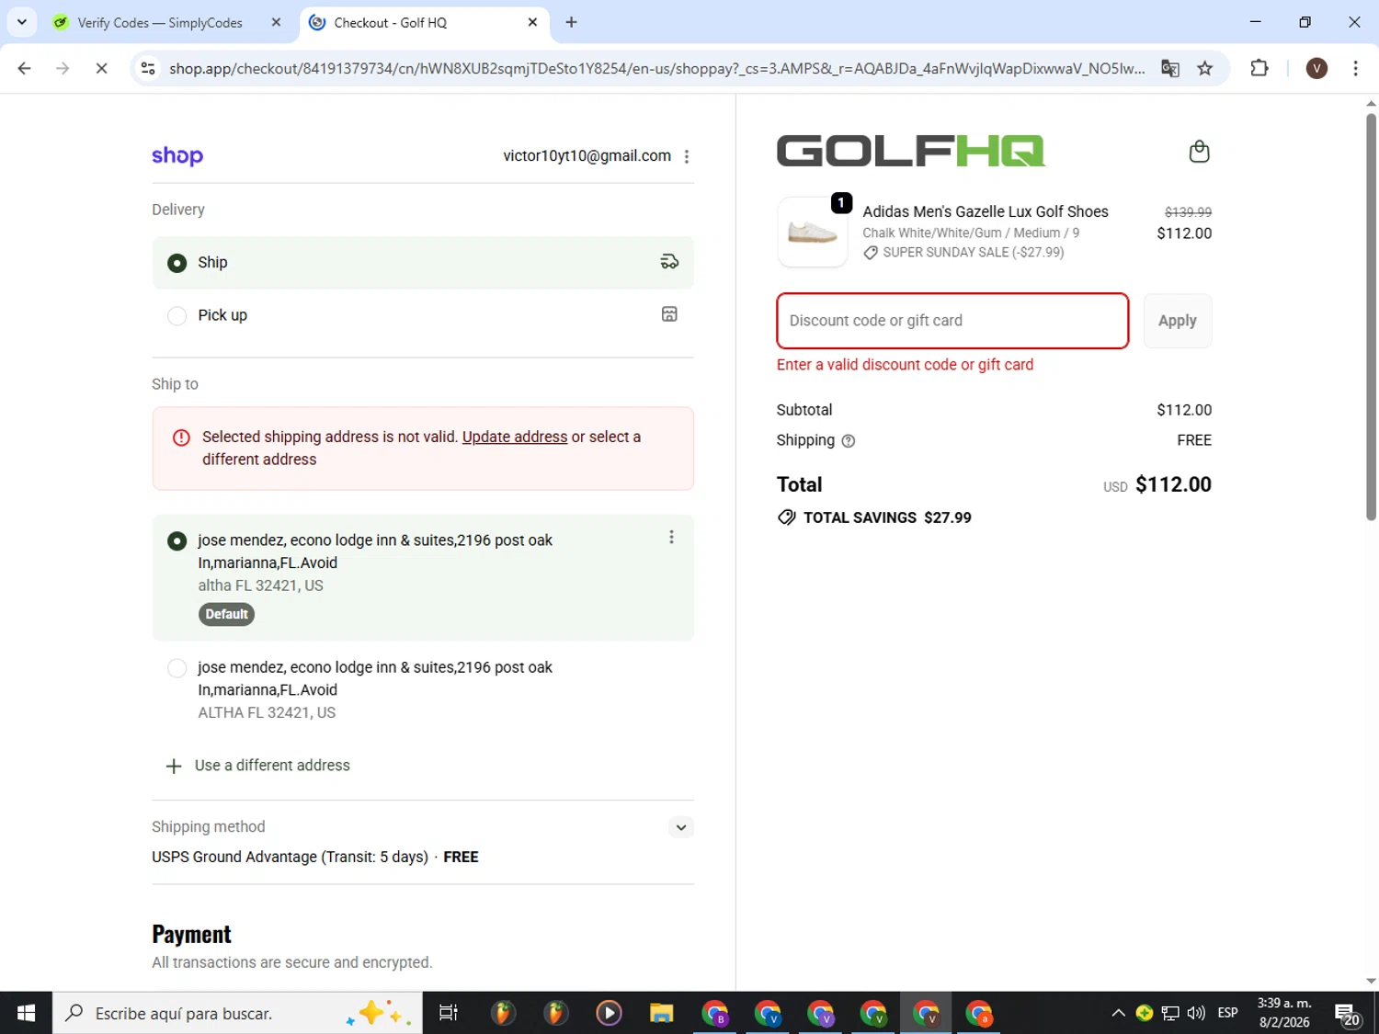Click the network icon in system tray
This screenshot has width=1379, height=1034.
pos(1170,1013)
